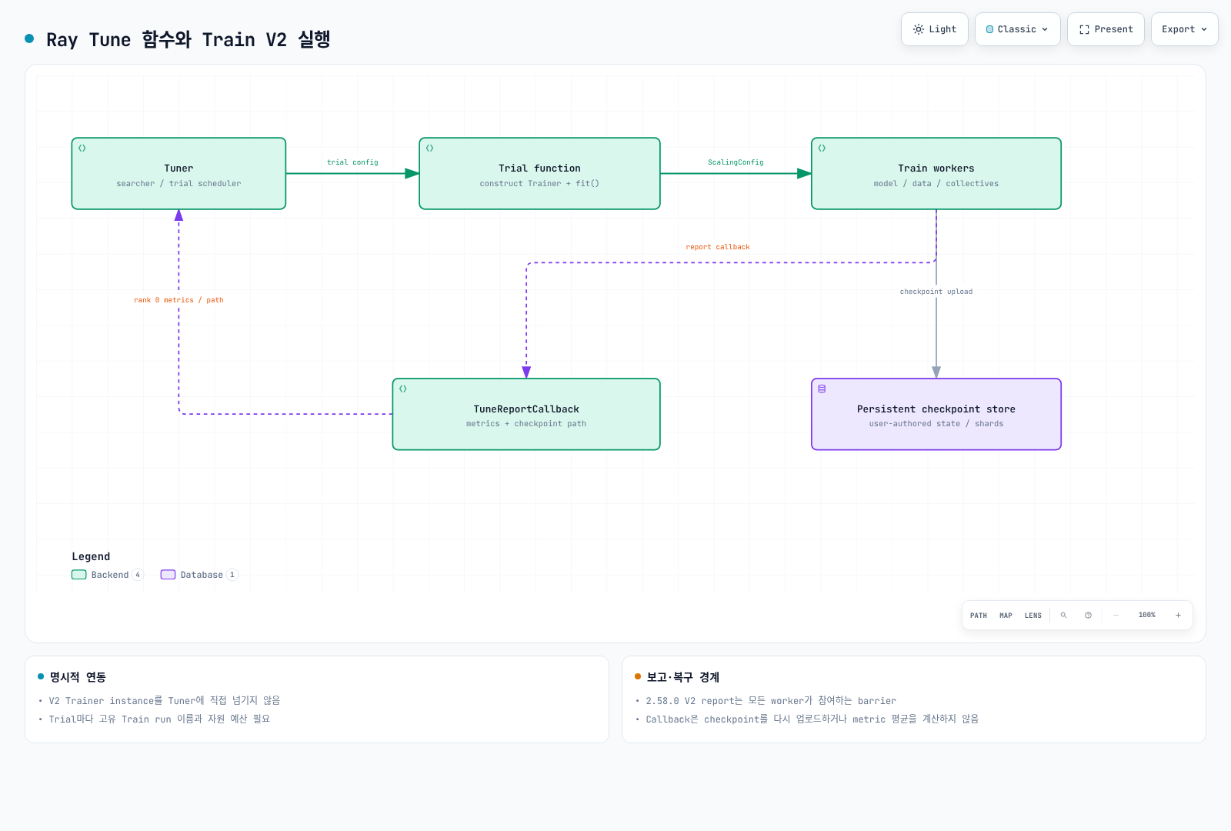
Task: Click the '보고·복구 경계' card heading
Action: [683, 677]
